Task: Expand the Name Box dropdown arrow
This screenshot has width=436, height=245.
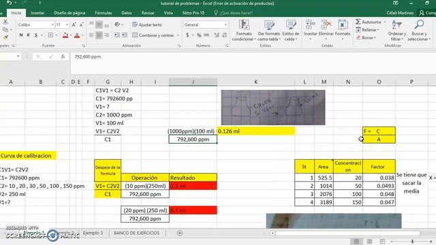Action: pos(18,56)
